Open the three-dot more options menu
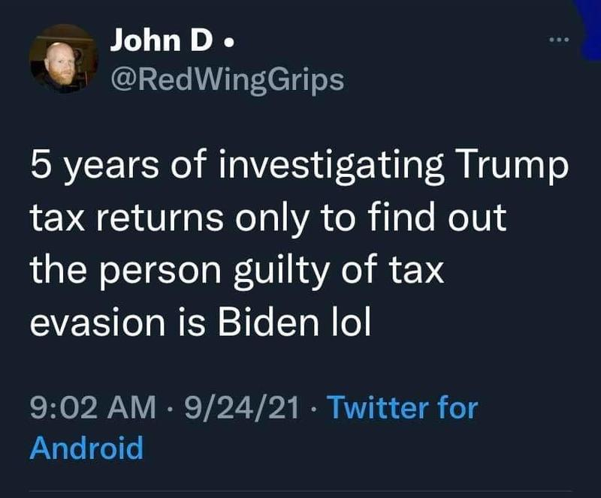The width and height of the screenshot is (601, 498). point(559,40)
